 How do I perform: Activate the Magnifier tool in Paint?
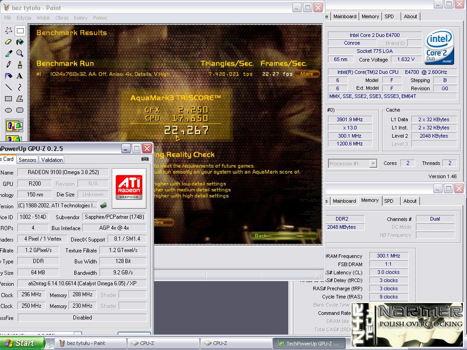[x=20, y=53]
